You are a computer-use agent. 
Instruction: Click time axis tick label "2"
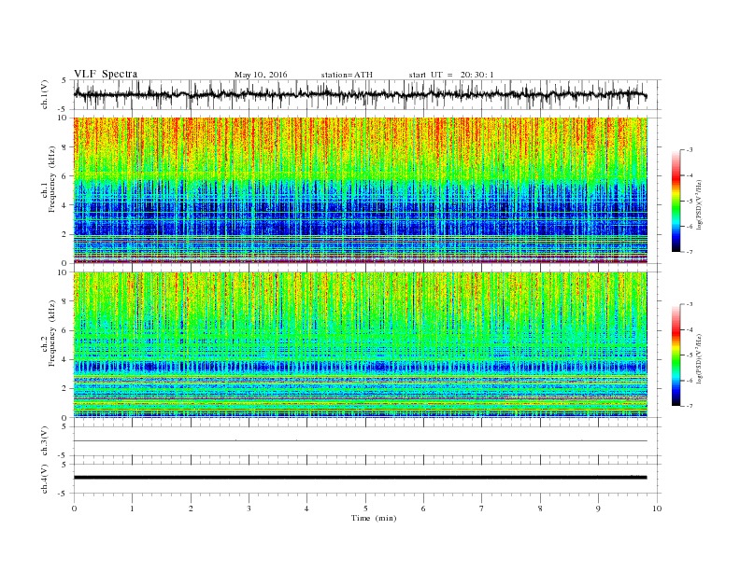191,508
